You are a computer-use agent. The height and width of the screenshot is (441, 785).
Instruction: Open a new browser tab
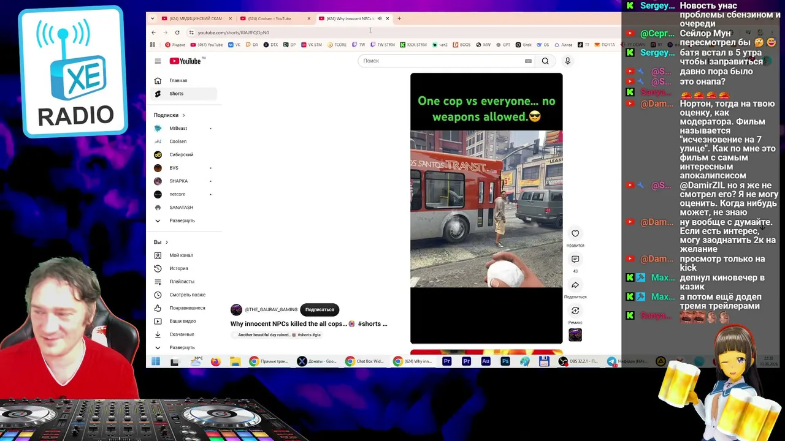click(399, 18)
